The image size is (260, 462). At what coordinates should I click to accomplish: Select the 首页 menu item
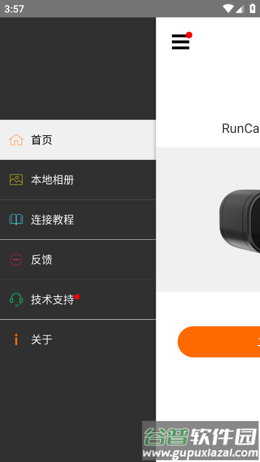click(x=78, y=139)
